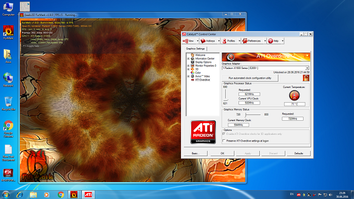354x199 pixels.
Task: Toggle Enable ATI Overdrive clocks checkbox
Action: point(223,134)
